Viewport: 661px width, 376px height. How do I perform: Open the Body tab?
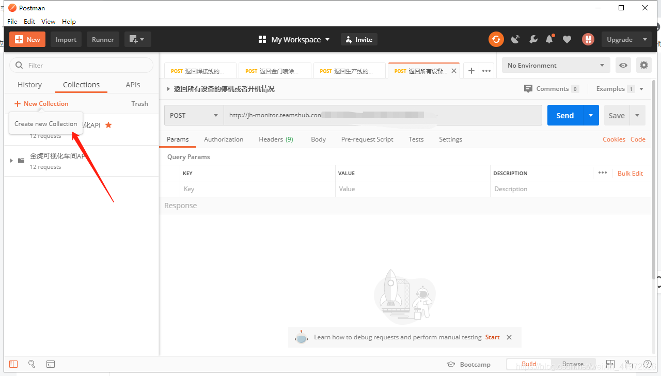(x=318, y=139)
